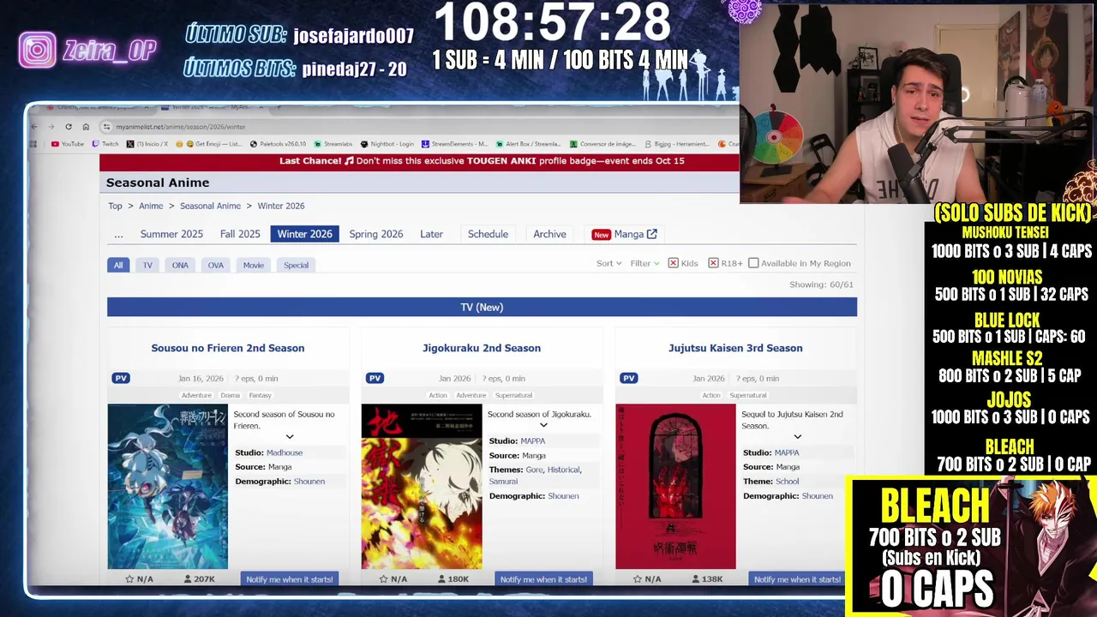Open the Later seasons tab
The height and width of the screenshot is (617, 1097).
(x=431, y=234)
